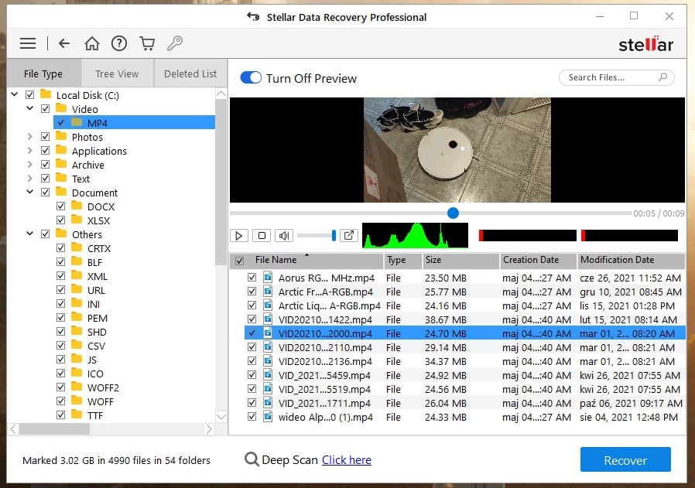Click the Search Files input field
The image size is (695, 488).
point(616,77)
